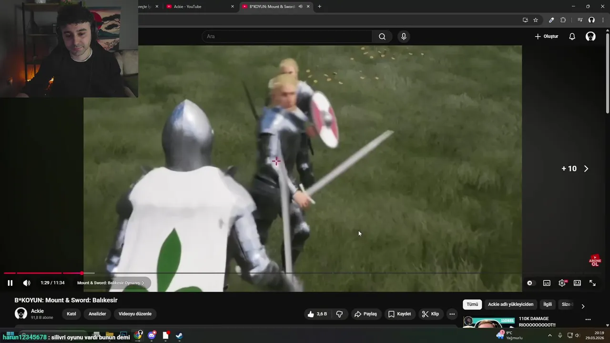Image resolution: width=610 pixels, height=343 pixels.
Task: Select the partially hidden 'Size' chip
Action: pyautogui.click(x=566, y=304)
